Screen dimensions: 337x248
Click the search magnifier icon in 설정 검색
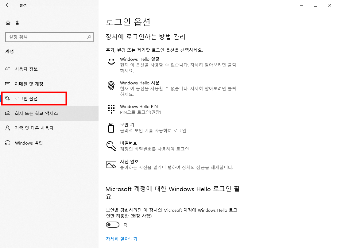tap(89, 37)
